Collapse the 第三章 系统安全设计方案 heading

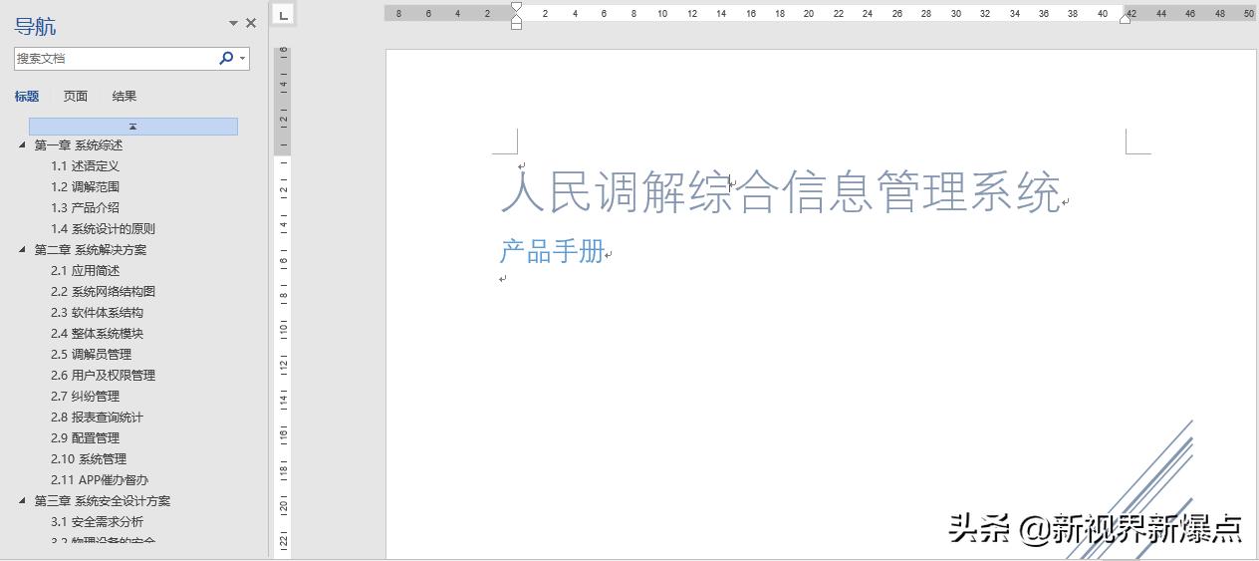click(23, 500)
